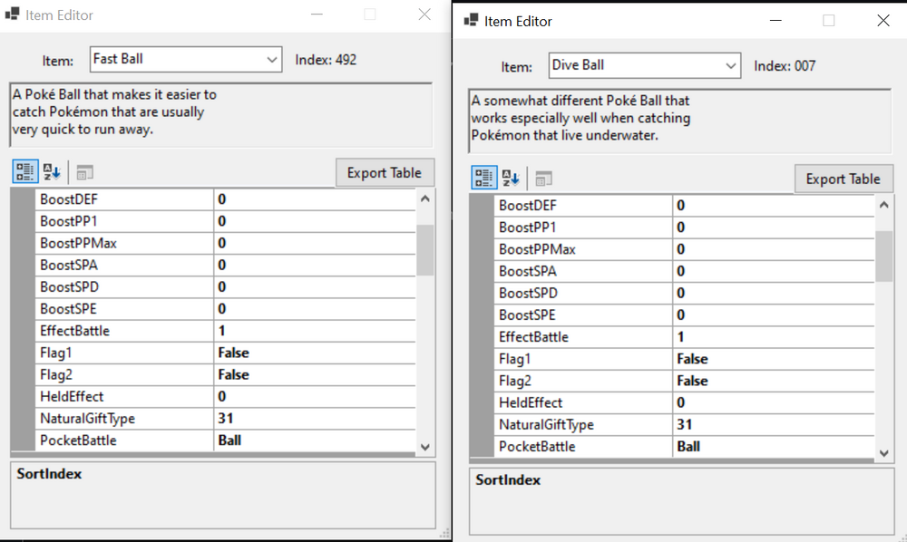Open the Item dropdown showing Fast Ball
Image resolution: width=907 pixels, height=542 pixels.
pyautogui.click(x=273, y=60)
